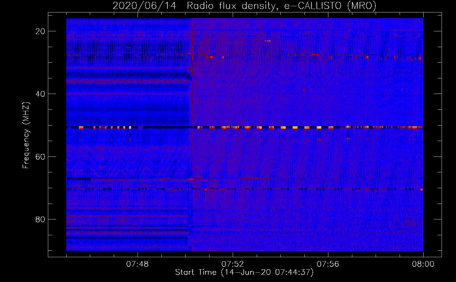Click the 80 MHz frequency tick label
This screenshot has height=282, width=456.
(x=41, y=219)
